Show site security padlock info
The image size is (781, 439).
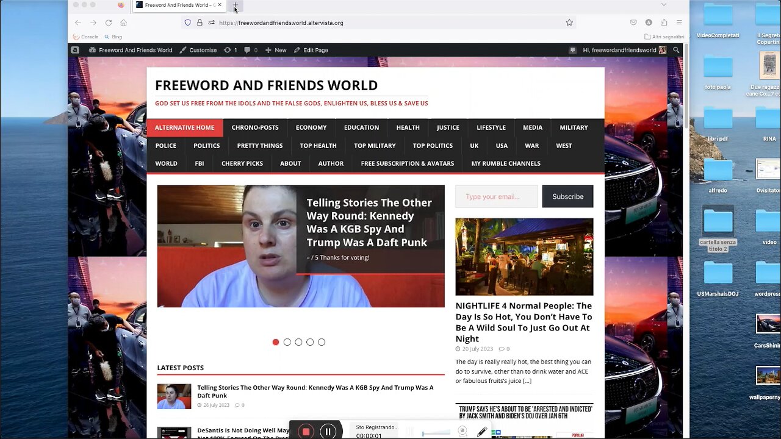tap(200, 23)
